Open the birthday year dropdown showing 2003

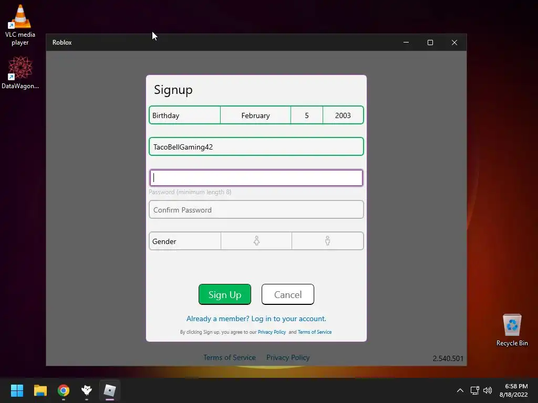pyautogui.click(x=343, y=115)
